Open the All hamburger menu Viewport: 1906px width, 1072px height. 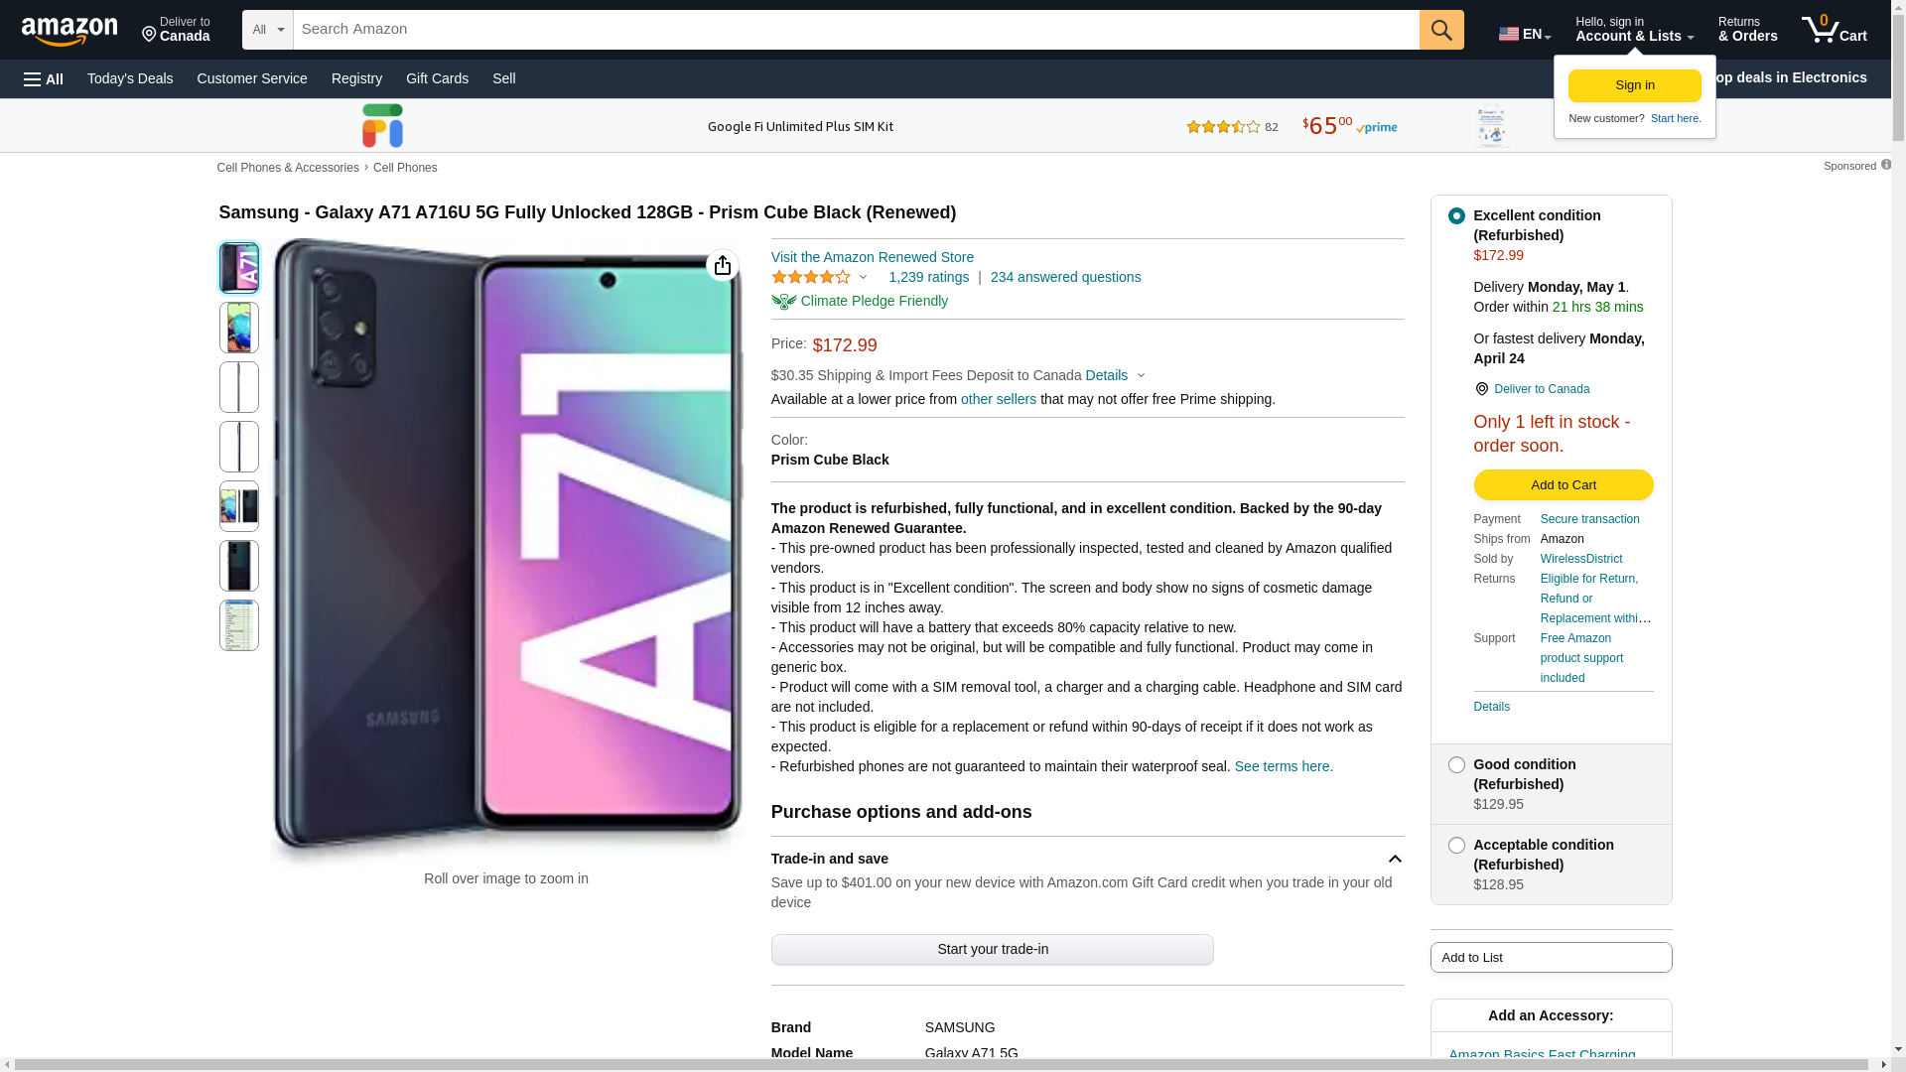pos(44,78)
